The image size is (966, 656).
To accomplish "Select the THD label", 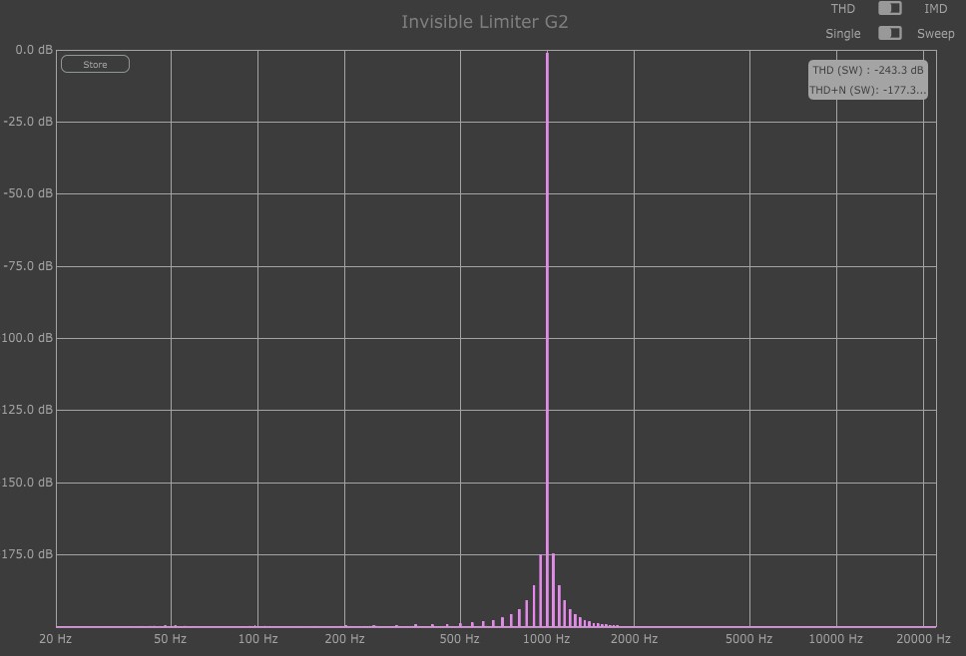I will [x=842, y=9].
